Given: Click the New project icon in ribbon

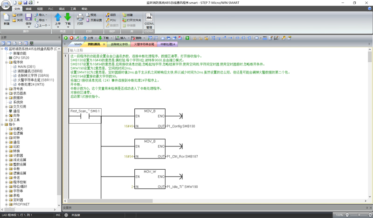Looking at the screenshot, I should (7, 17).
